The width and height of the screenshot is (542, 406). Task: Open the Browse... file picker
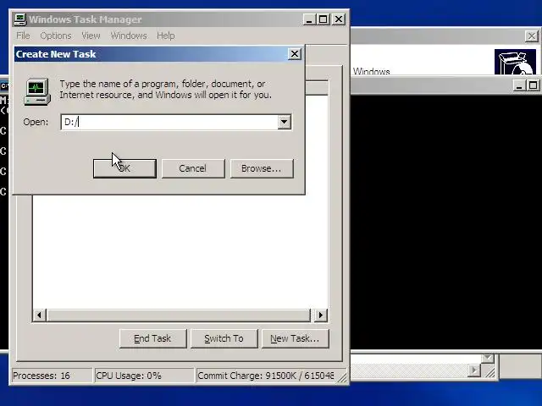coord(262,168)
